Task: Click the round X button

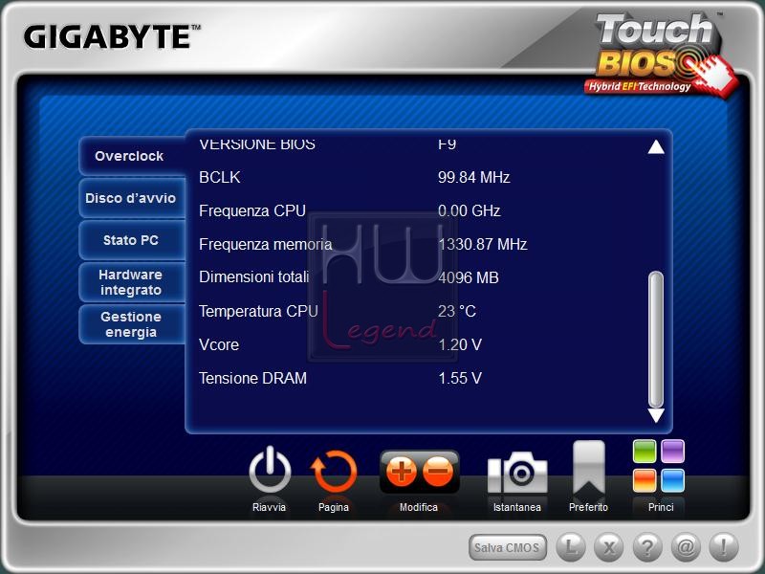Action: [609, 547]
